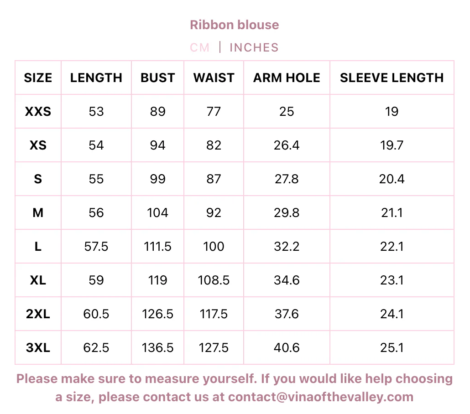
Task: Select the LENGTH column header
Action: tap(96, 78)
